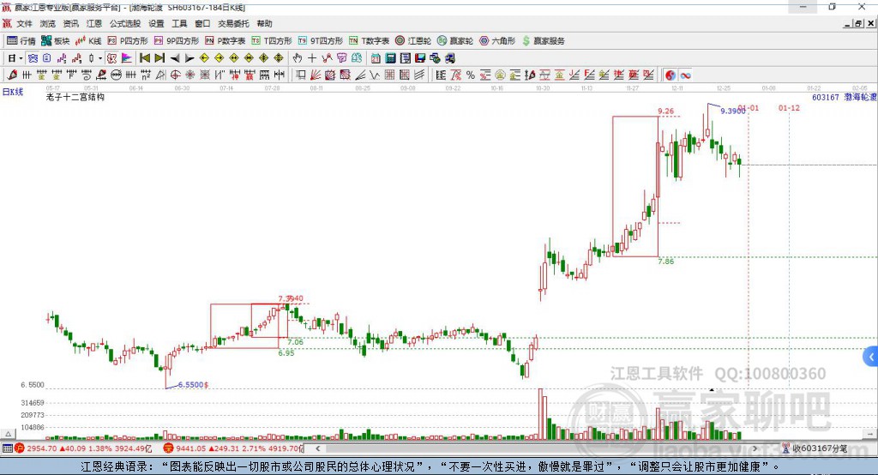Open the 资讯 menu

[70, 23]
